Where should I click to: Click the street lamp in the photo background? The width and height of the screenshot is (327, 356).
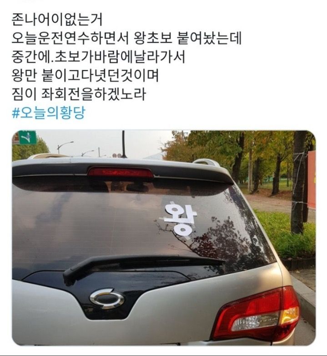[65, 147]
